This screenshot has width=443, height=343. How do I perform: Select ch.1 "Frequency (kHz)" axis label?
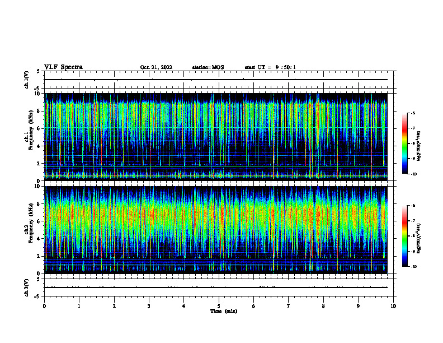tap(31, 131)
